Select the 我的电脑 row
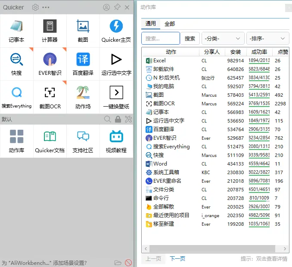Viewport: 292px width, 267px height. click(216, 86)
